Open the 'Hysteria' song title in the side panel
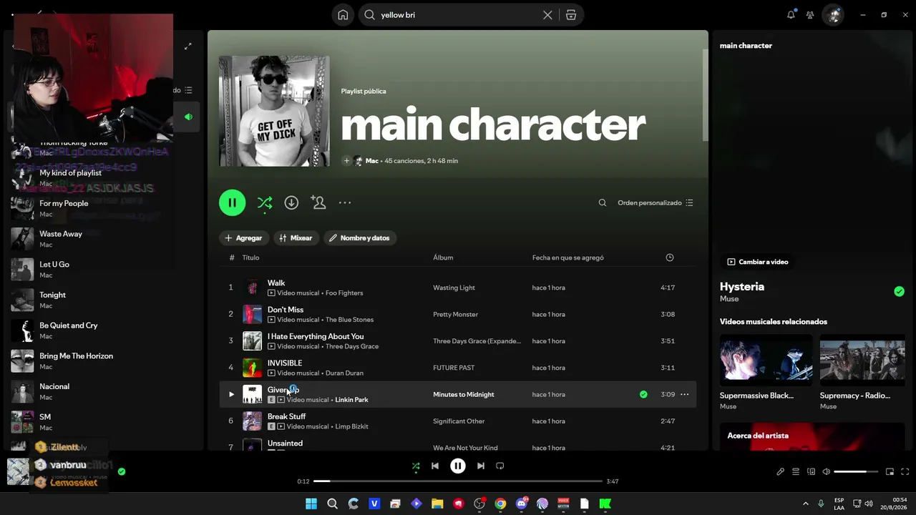916x515 pixels. point(742,287)
